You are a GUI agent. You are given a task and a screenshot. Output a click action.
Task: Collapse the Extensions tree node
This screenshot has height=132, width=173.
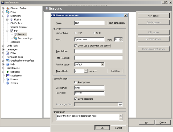[3, 16]
